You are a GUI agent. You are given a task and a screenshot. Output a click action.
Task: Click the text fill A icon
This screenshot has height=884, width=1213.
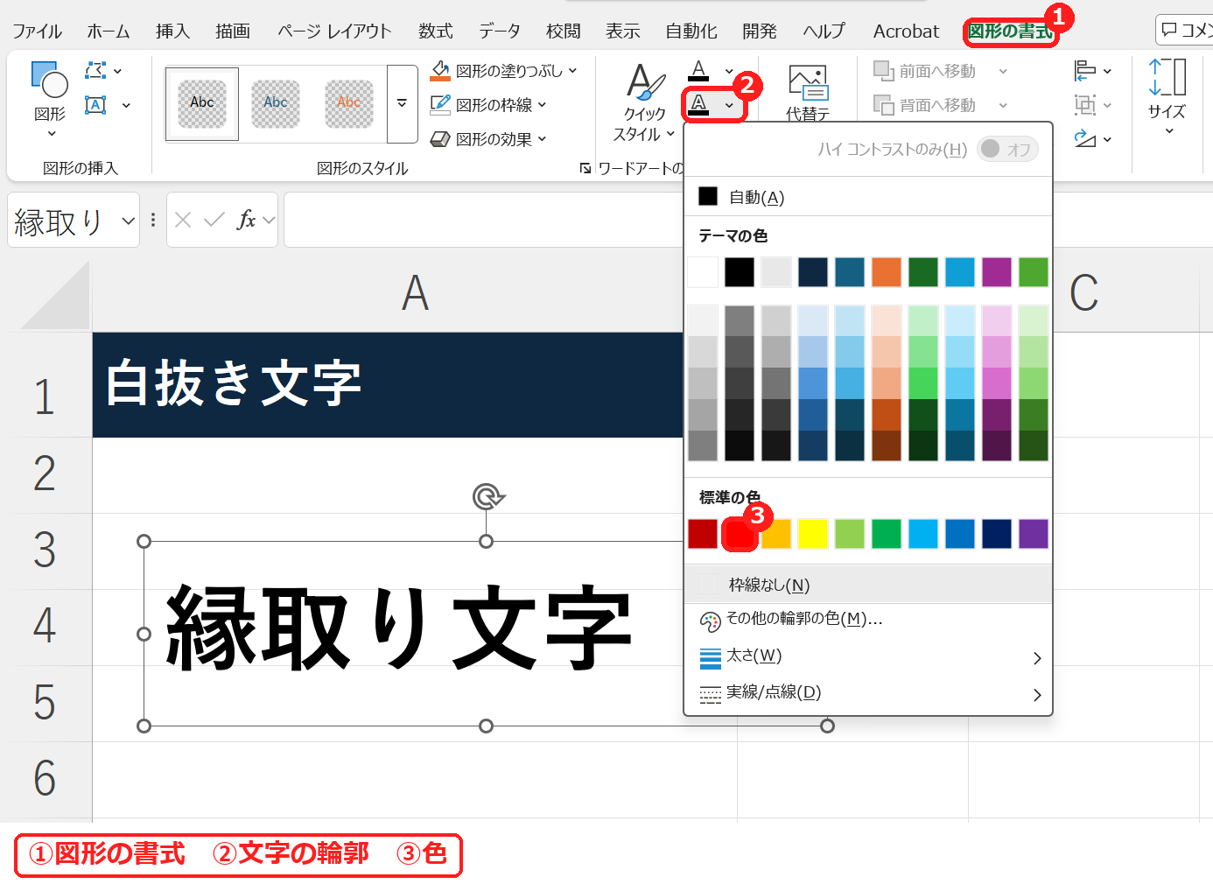[698, 70]
